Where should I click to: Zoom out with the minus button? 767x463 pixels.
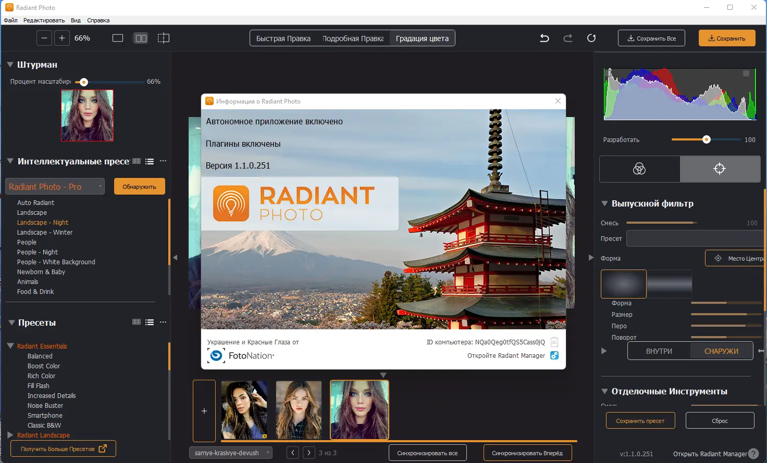(44, 38)
